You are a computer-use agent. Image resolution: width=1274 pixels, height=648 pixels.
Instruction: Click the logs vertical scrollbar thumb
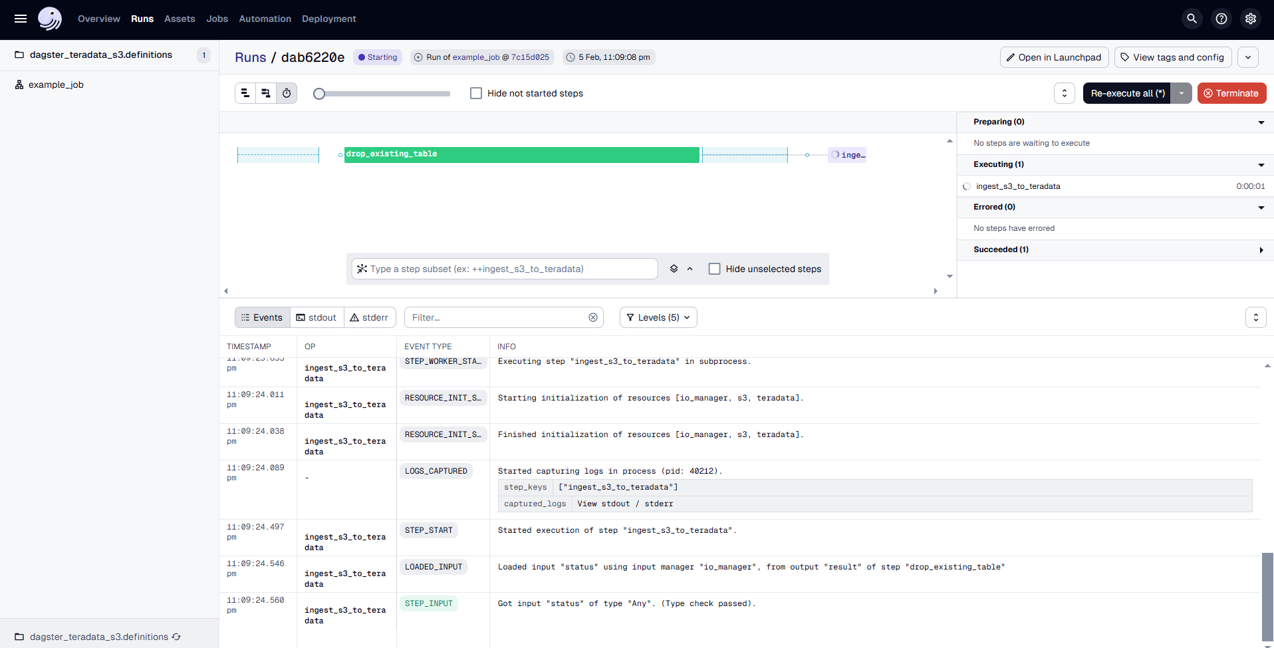point(1267,597)
